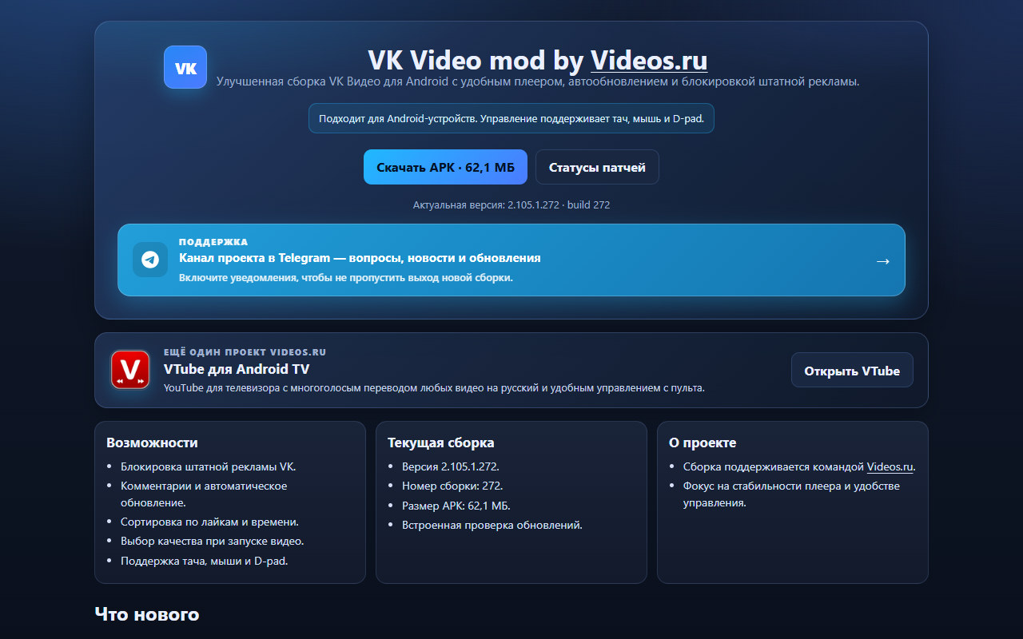This screenshot has width=1023, height=639.
Task: Open the Telegram channel icon
Action: tap(150, 260)
